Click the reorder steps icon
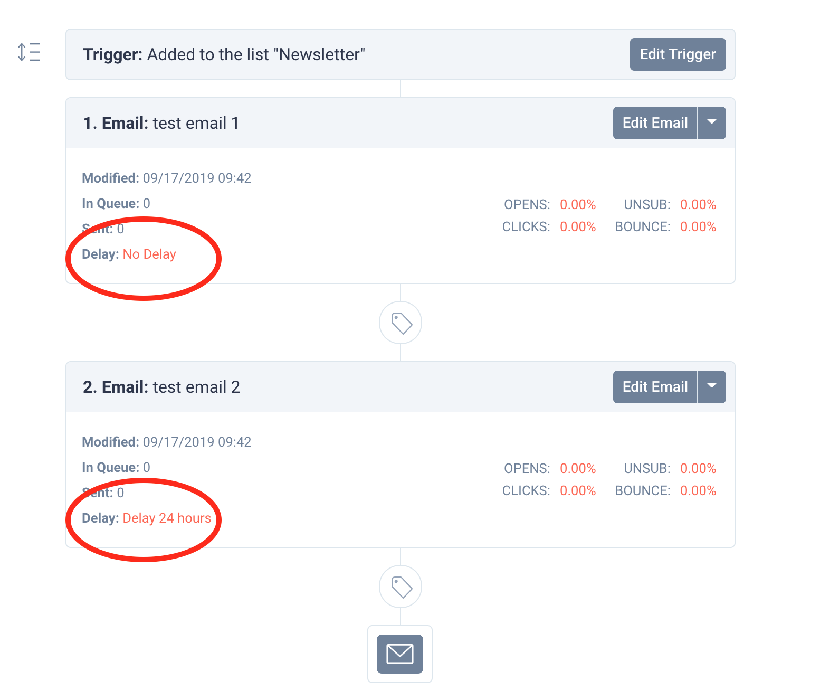Image resolution: width=820 pixels, height=700 pixels. pos(29,52)
